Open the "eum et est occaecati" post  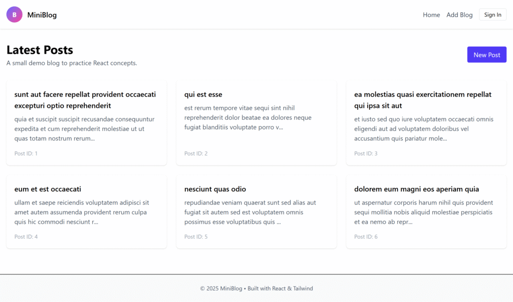(48, 189)
